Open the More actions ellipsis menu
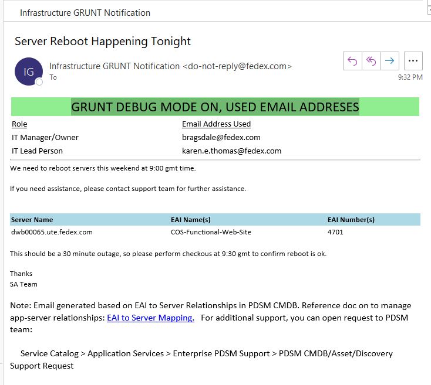431x385 pixels. pos(413,60)
